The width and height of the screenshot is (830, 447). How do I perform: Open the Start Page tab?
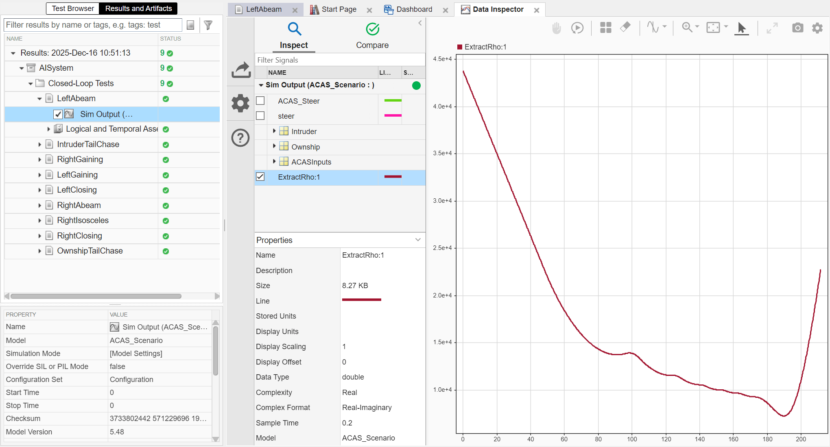[x=339, y=9]
